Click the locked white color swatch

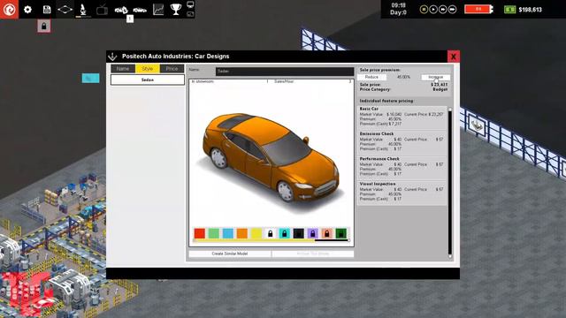pyautogui.click(x=270, y=233)
